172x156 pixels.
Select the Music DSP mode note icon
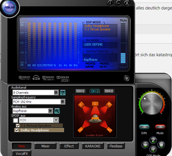pos(153,140)
